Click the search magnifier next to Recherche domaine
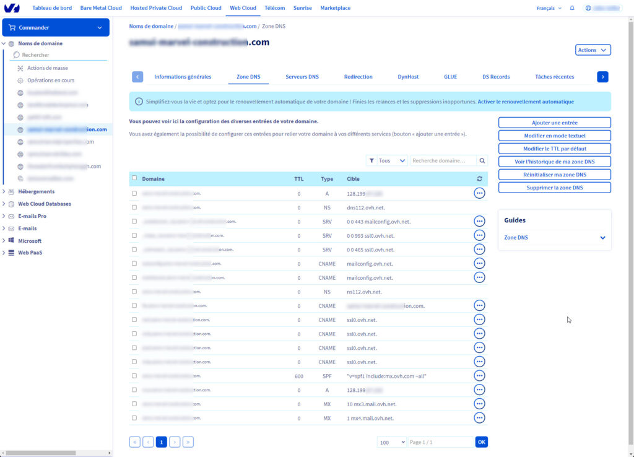 482,160
